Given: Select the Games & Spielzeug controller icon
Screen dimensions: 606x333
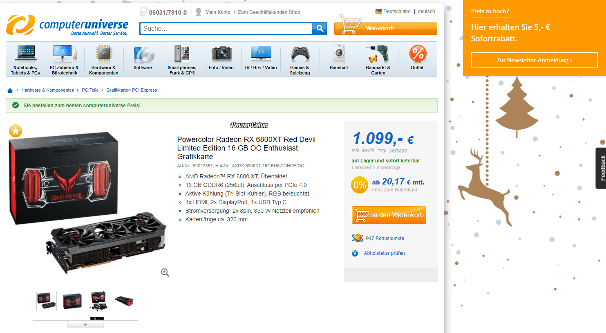Looking at the screenshot, I should click(300, 54).
